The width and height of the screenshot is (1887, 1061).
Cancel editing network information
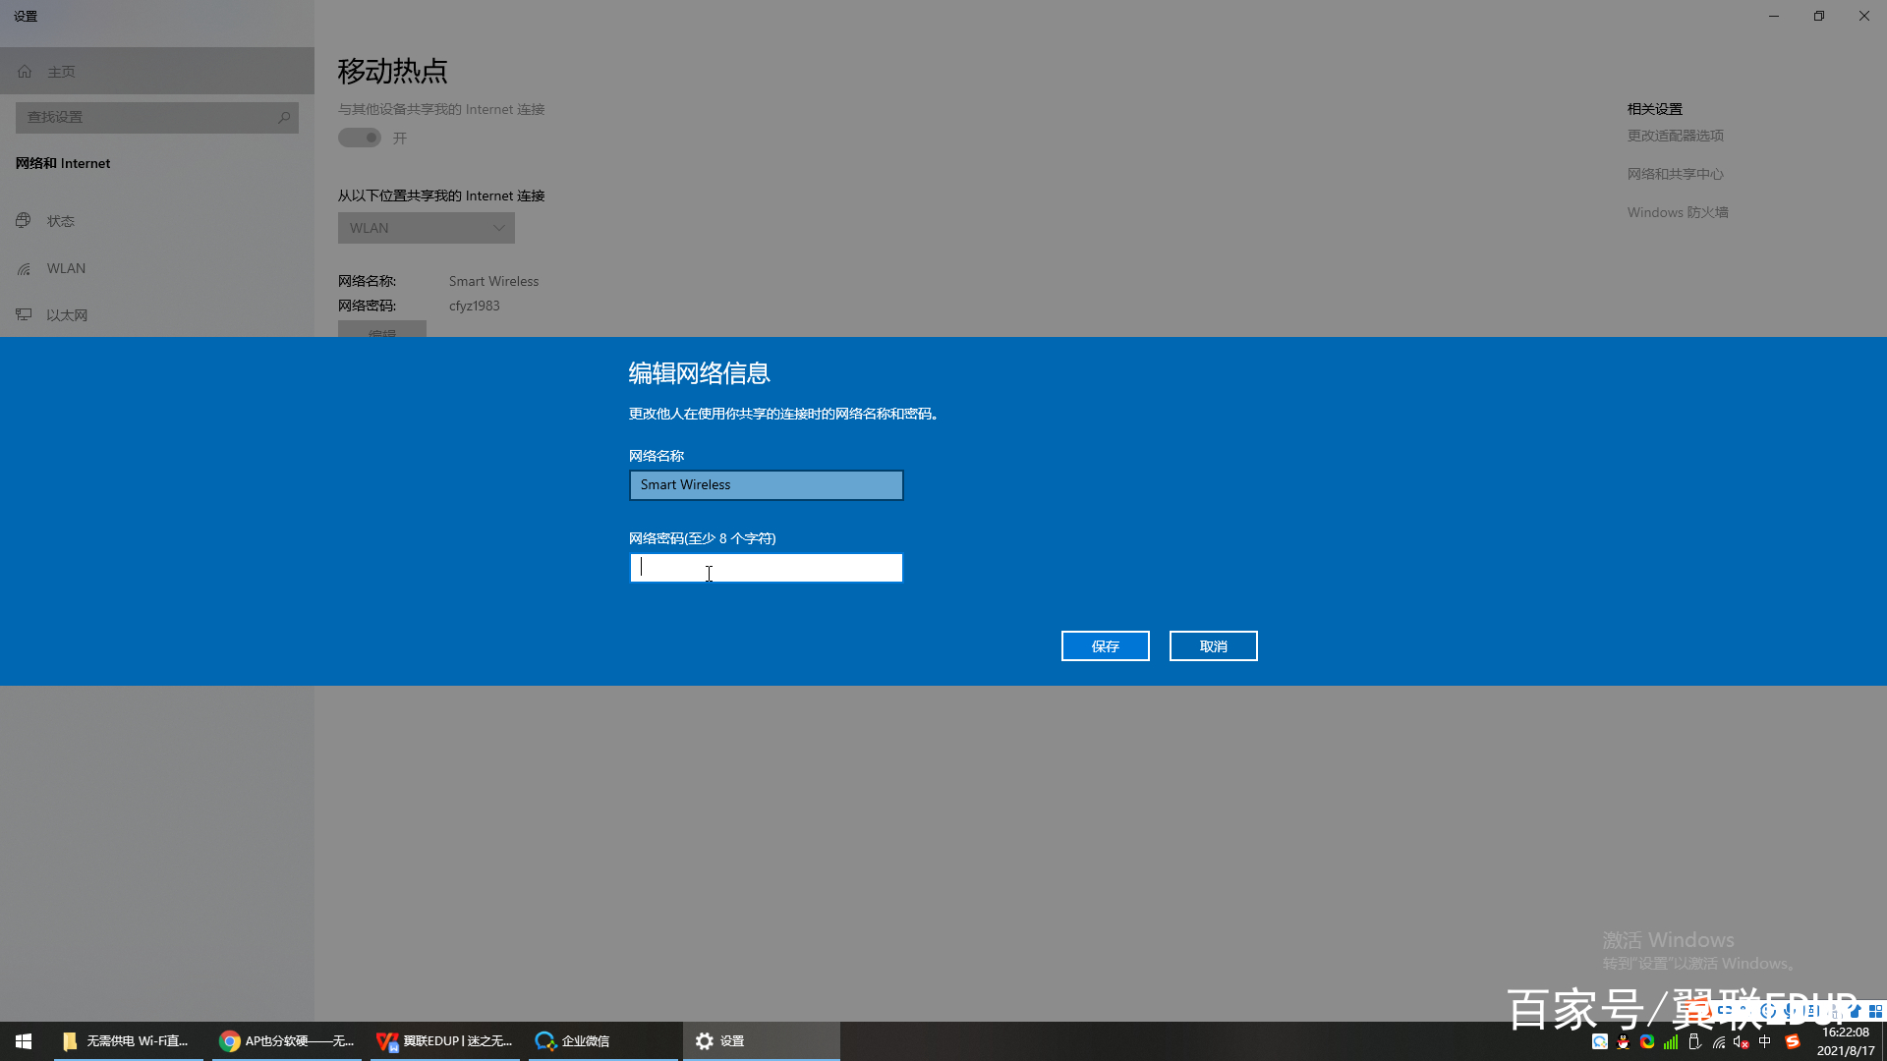1213,646
